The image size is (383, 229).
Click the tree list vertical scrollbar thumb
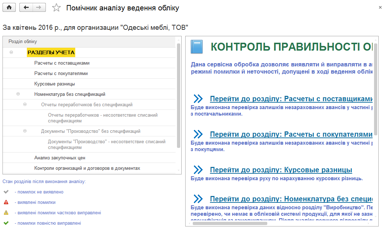[x=178, y=95]
